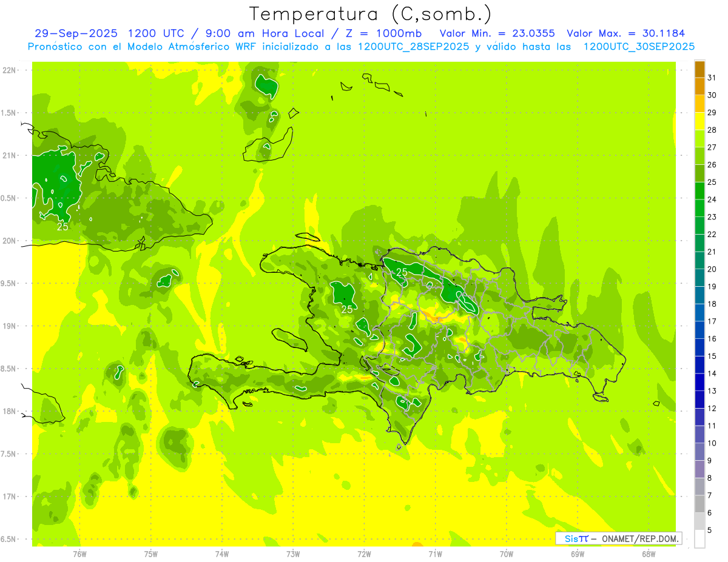Click the 22N latitude axis label
This screenshot has height=562, width=728.
click(x=10, y=70)
